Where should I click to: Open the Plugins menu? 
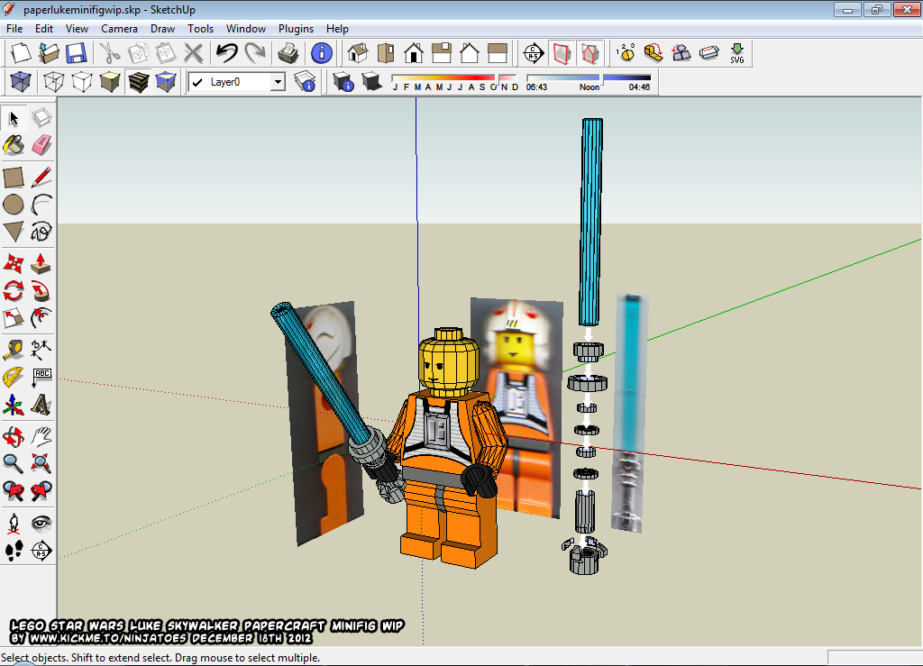(296, 29)
